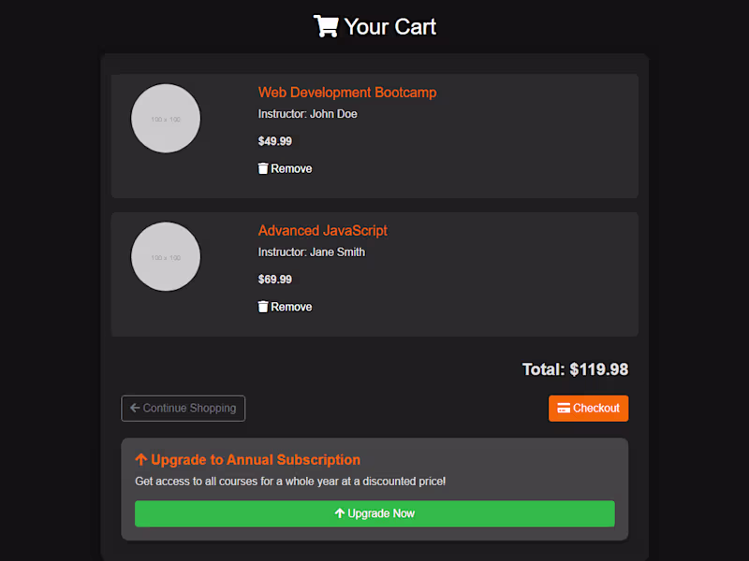Viewport: 749px width, 561px height.
Task: Open the Advanced JavaScript title link
Action: point(322,231)
